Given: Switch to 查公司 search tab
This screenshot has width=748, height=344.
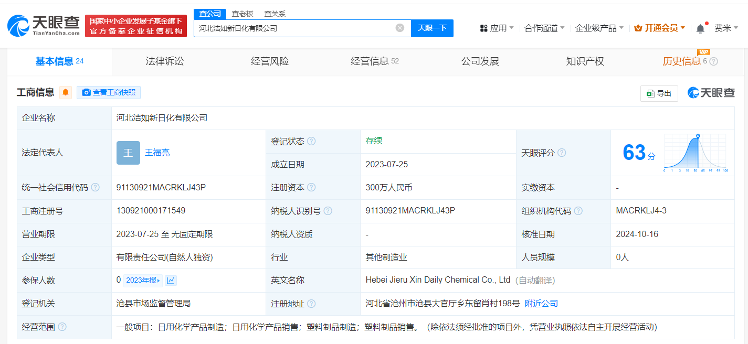Looking at the screenshot, I should pyautogui.click(x=210, y=14).
